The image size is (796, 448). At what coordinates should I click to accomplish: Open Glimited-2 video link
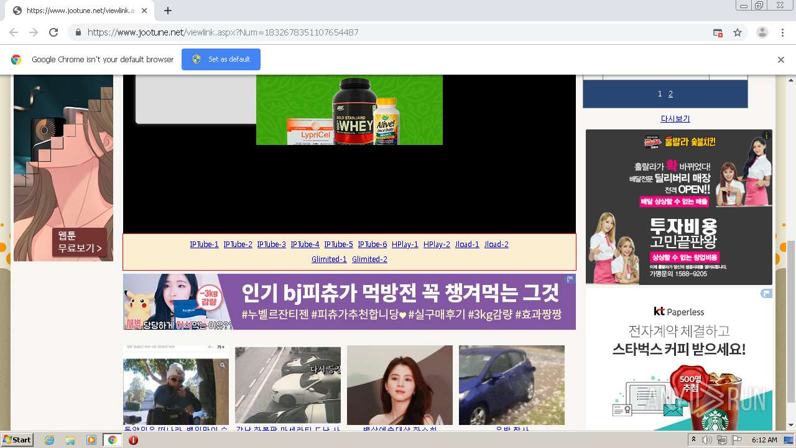coord(369,259)
